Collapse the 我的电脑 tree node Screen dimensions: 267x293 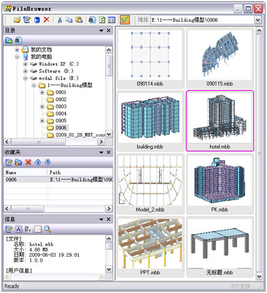(17, 57)
